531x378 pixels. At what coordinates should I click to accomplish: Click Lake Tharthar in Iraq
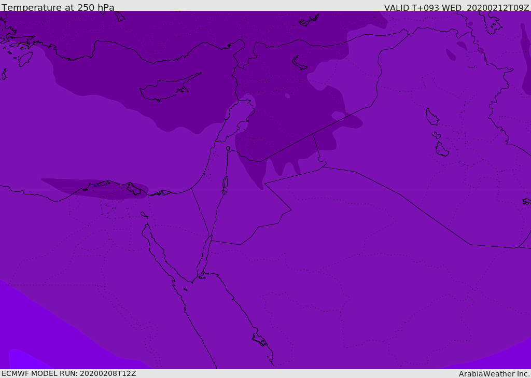[431, 117]
